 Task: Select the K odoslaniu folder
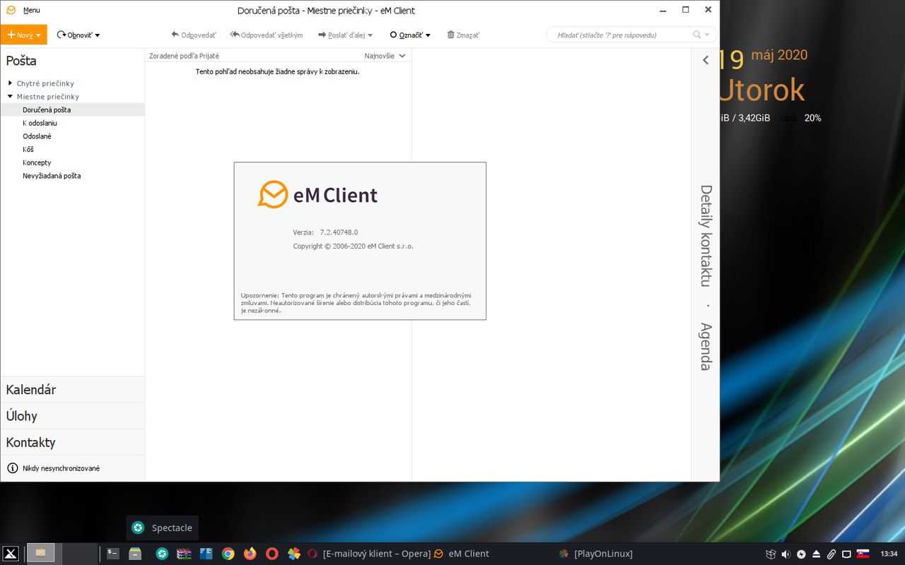click(72, 123)
